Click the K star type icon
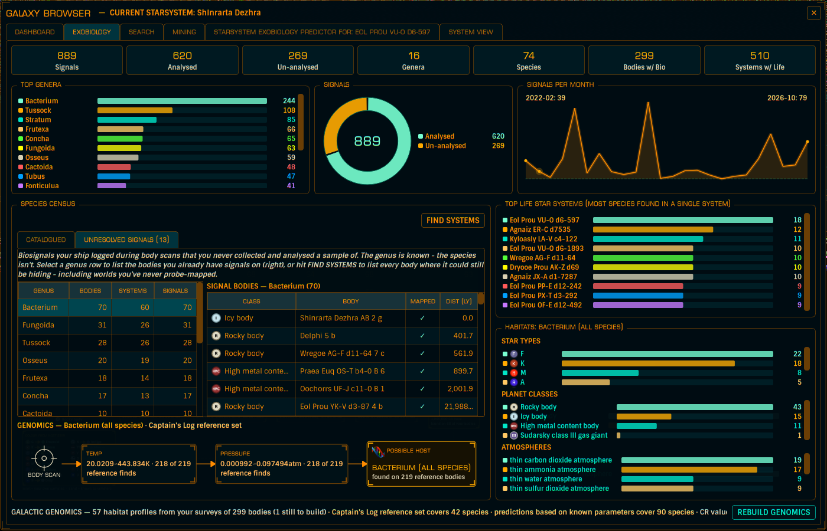Viewport: 827px width, 531px height. click(x=514, y=363)
